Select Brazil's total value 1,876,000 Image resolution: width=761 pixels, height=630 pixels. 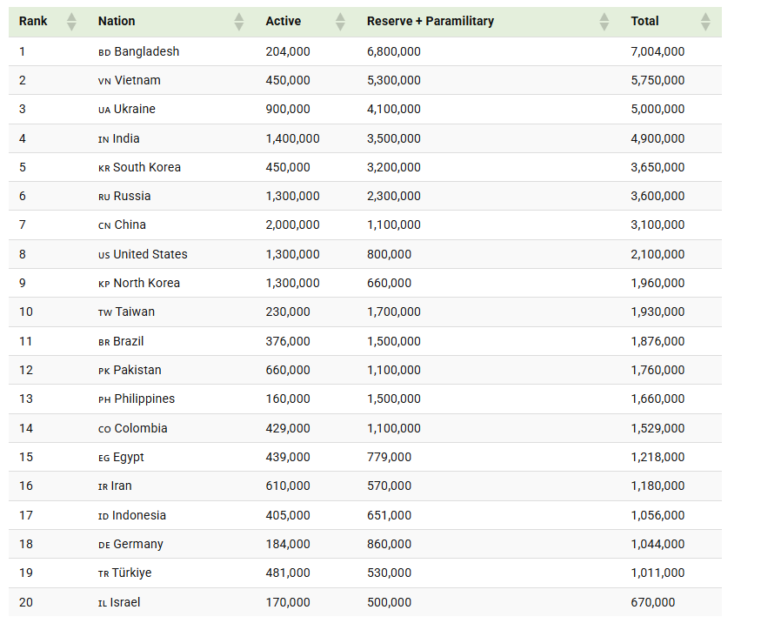658,341
